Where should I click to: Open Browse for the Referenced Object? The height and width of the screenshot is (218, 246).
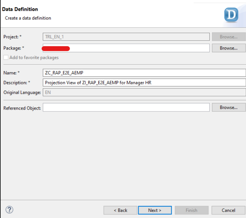(x=229, y=107)
